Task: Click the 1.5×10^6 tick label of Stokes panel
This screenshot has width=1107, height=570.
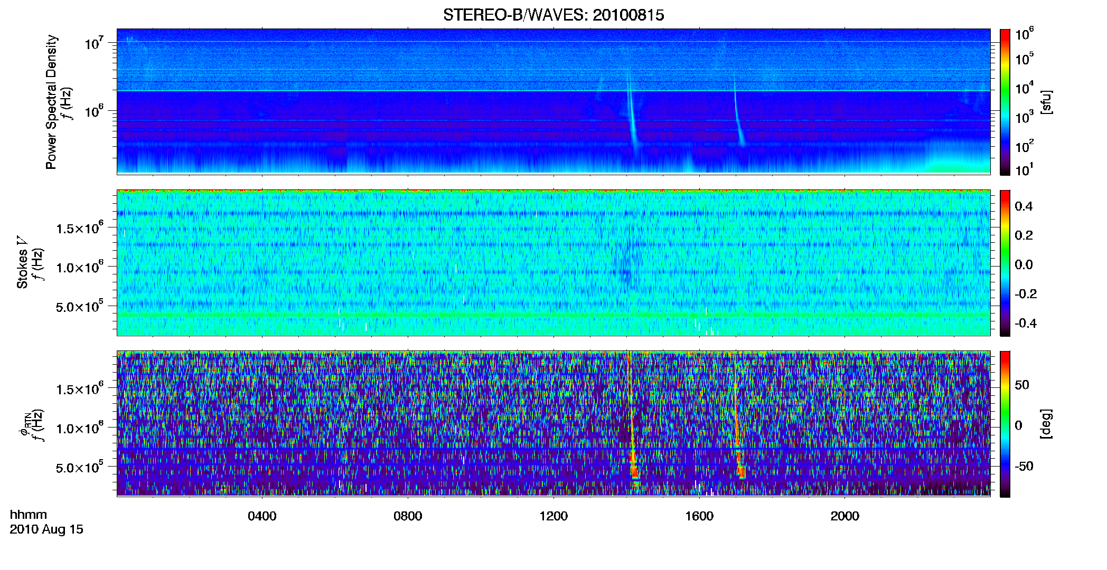Action: tap(80, 228)
